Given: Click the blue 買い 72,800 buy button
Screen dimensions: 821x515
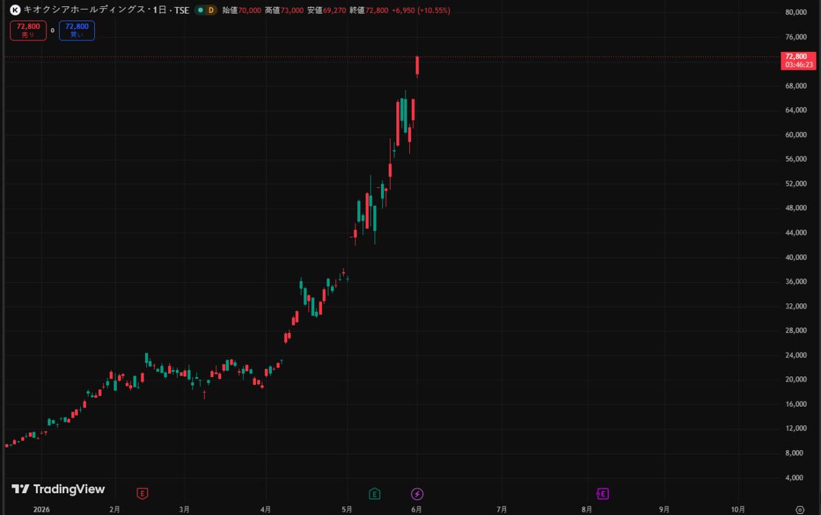Looking at the screenshot, I should click(x=77, y=30).
